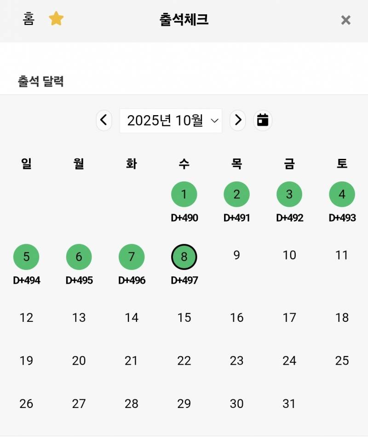Click the green day 5 circle

point(26,256)
